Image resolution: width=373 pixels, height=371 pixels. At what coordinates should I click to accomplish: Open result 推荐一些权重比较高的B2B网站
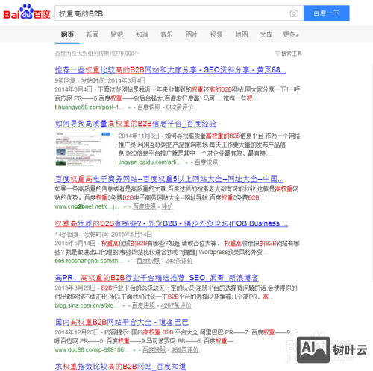[x=170, y=70]
